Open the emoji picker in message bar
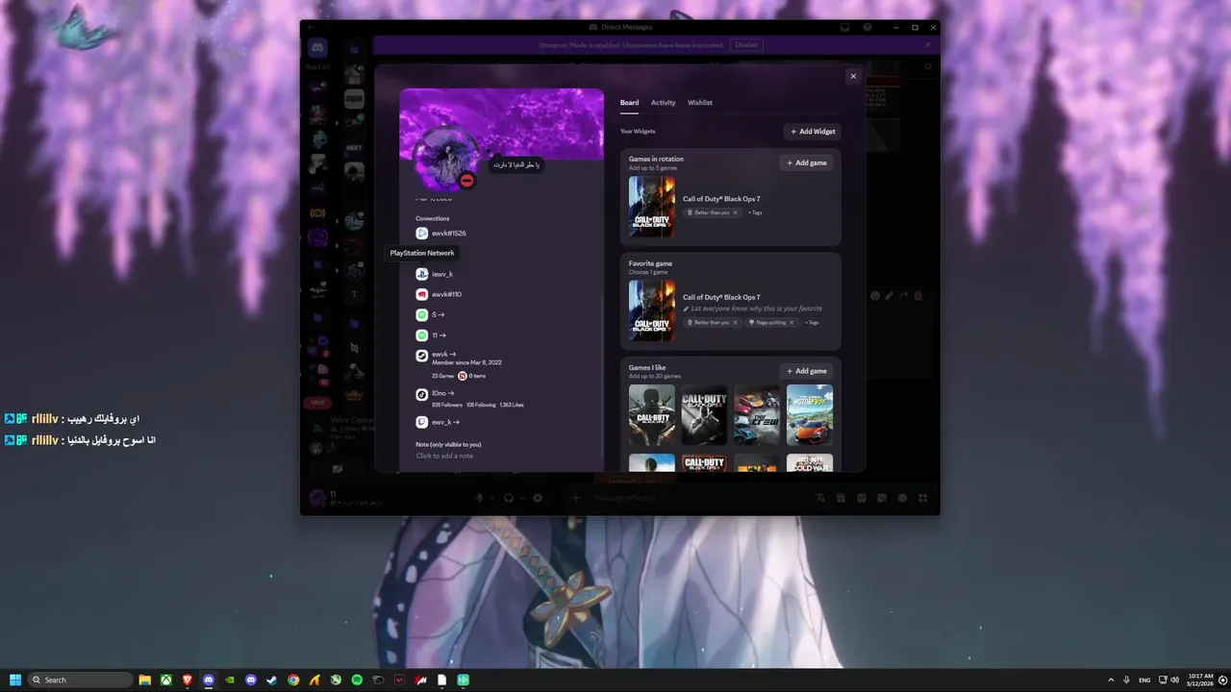The width and height of the screenshot is (1231, 692). point(902,498)
